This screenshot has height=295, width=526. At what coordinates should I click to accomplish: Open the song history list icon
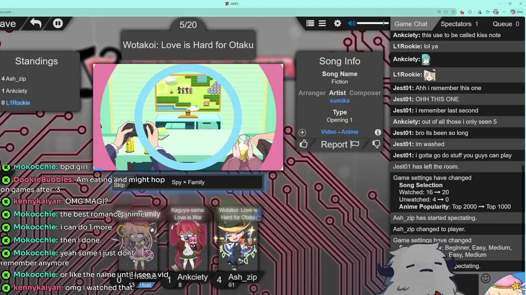pos(310,24)
